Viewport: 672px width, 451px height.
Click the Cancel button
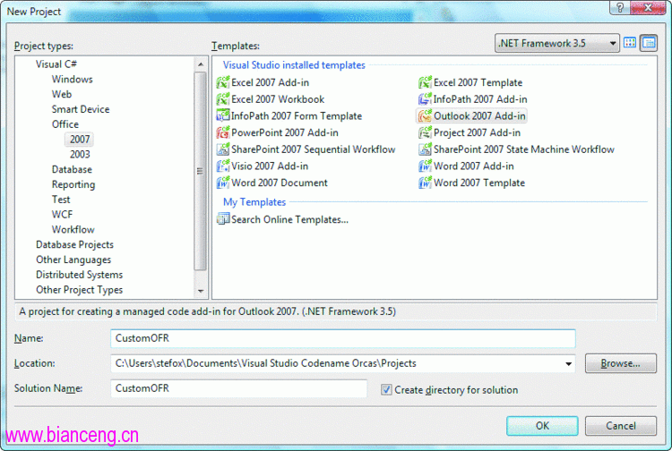pyautogui.click(x=621, y=426)
